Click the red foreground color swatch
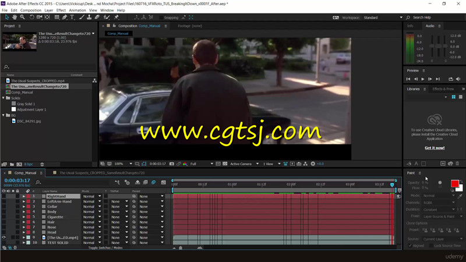Viewport: 466px width, 262px height. pyautogui.click(x=454, y=183)
